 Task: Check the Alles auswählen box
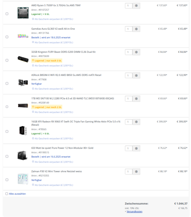coord(7,193)
